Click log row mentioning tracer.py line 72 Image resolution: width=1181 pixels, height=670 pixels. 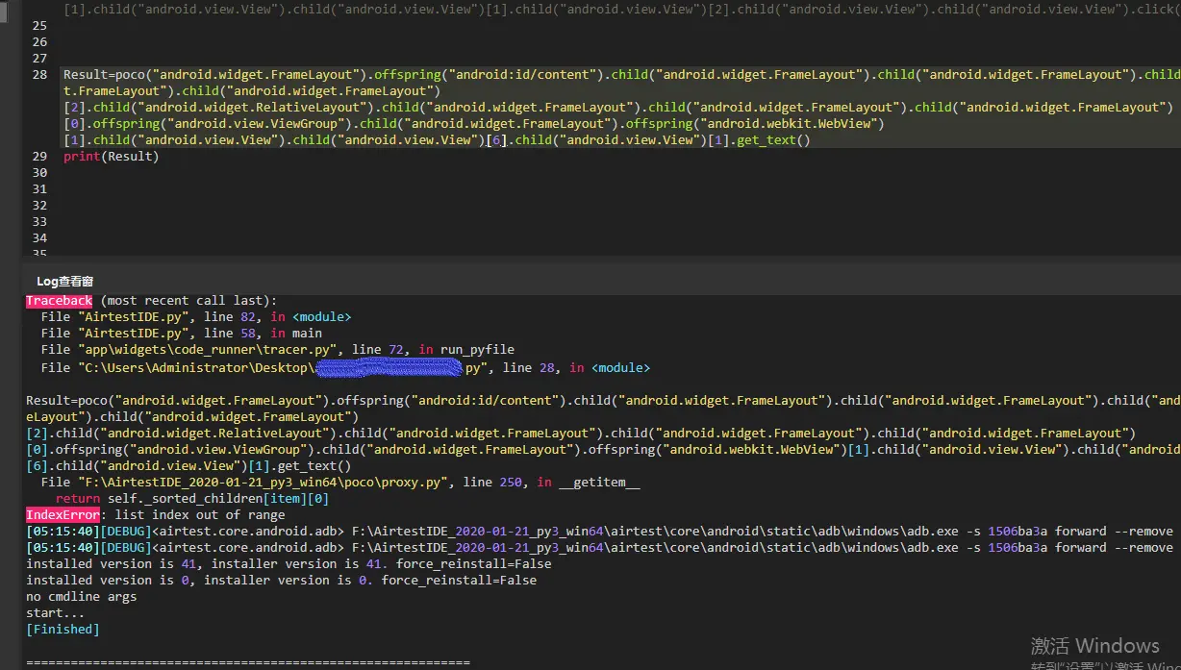(278, 350)
